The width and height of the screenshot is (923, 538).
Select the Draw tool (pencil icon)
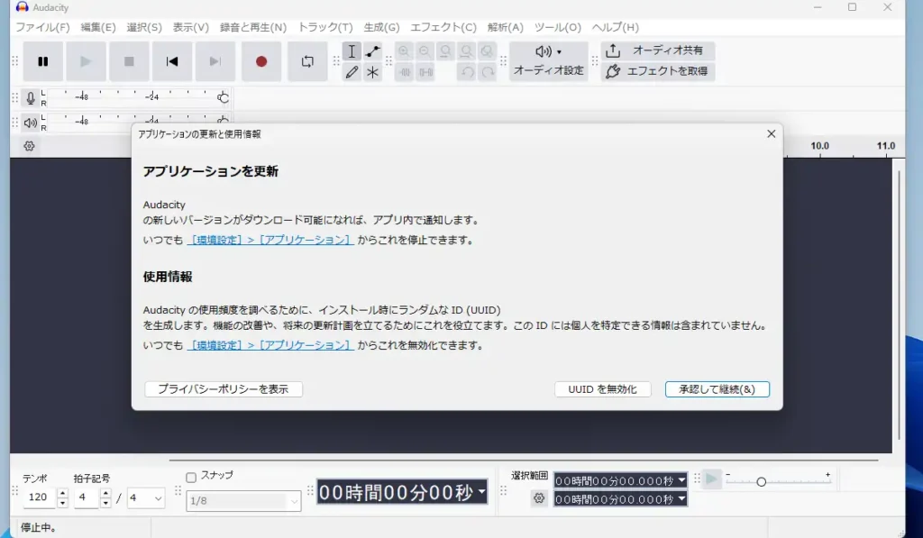tap(352, 72)
